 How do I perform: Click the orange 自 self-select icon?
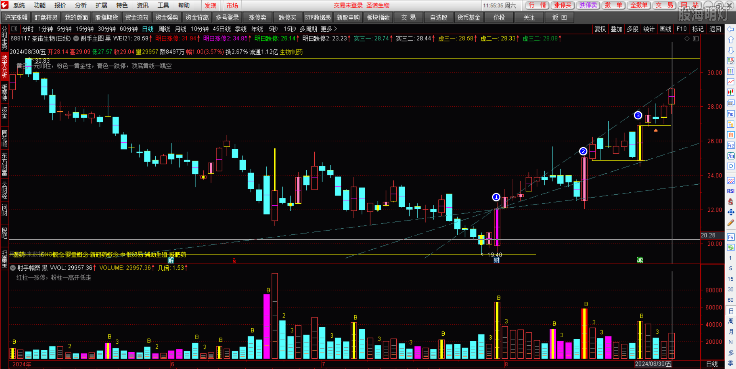coord(731,135)
